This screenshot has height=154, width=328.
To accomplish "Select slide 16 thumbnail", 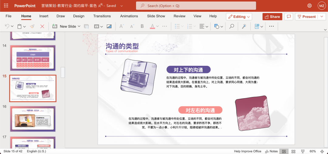I will click(33, 119).
